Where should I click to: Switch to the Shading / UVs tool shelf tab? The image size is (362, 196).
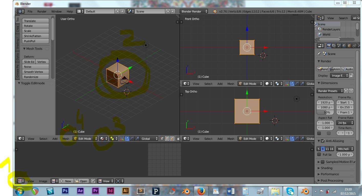coord(18,44)
